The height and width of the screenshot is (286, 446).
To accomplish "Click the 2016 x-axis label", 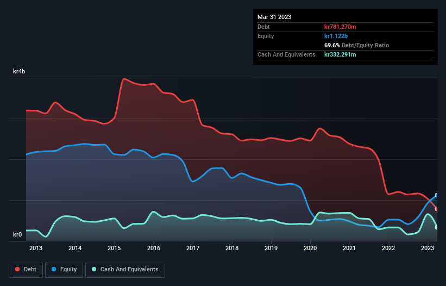I will (154, 248).
